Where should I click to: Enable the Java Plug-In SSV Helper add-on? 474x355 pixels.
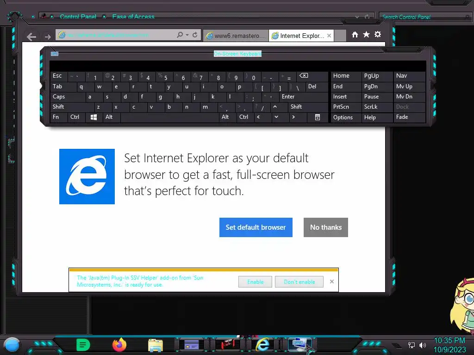click(255, 282)
